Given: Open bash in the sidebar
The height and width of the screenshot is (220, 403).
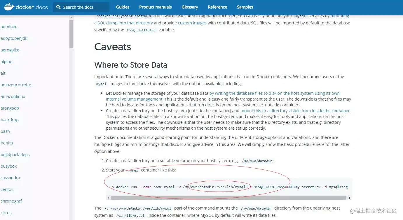Looking at the screenshot, I should [5, 131].
